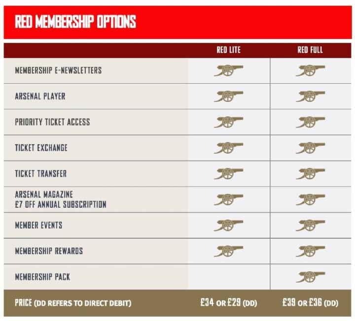Click Red Lite cannon for Member Events
The height and width of the screenshot is (321, 355).
(228, 225)
